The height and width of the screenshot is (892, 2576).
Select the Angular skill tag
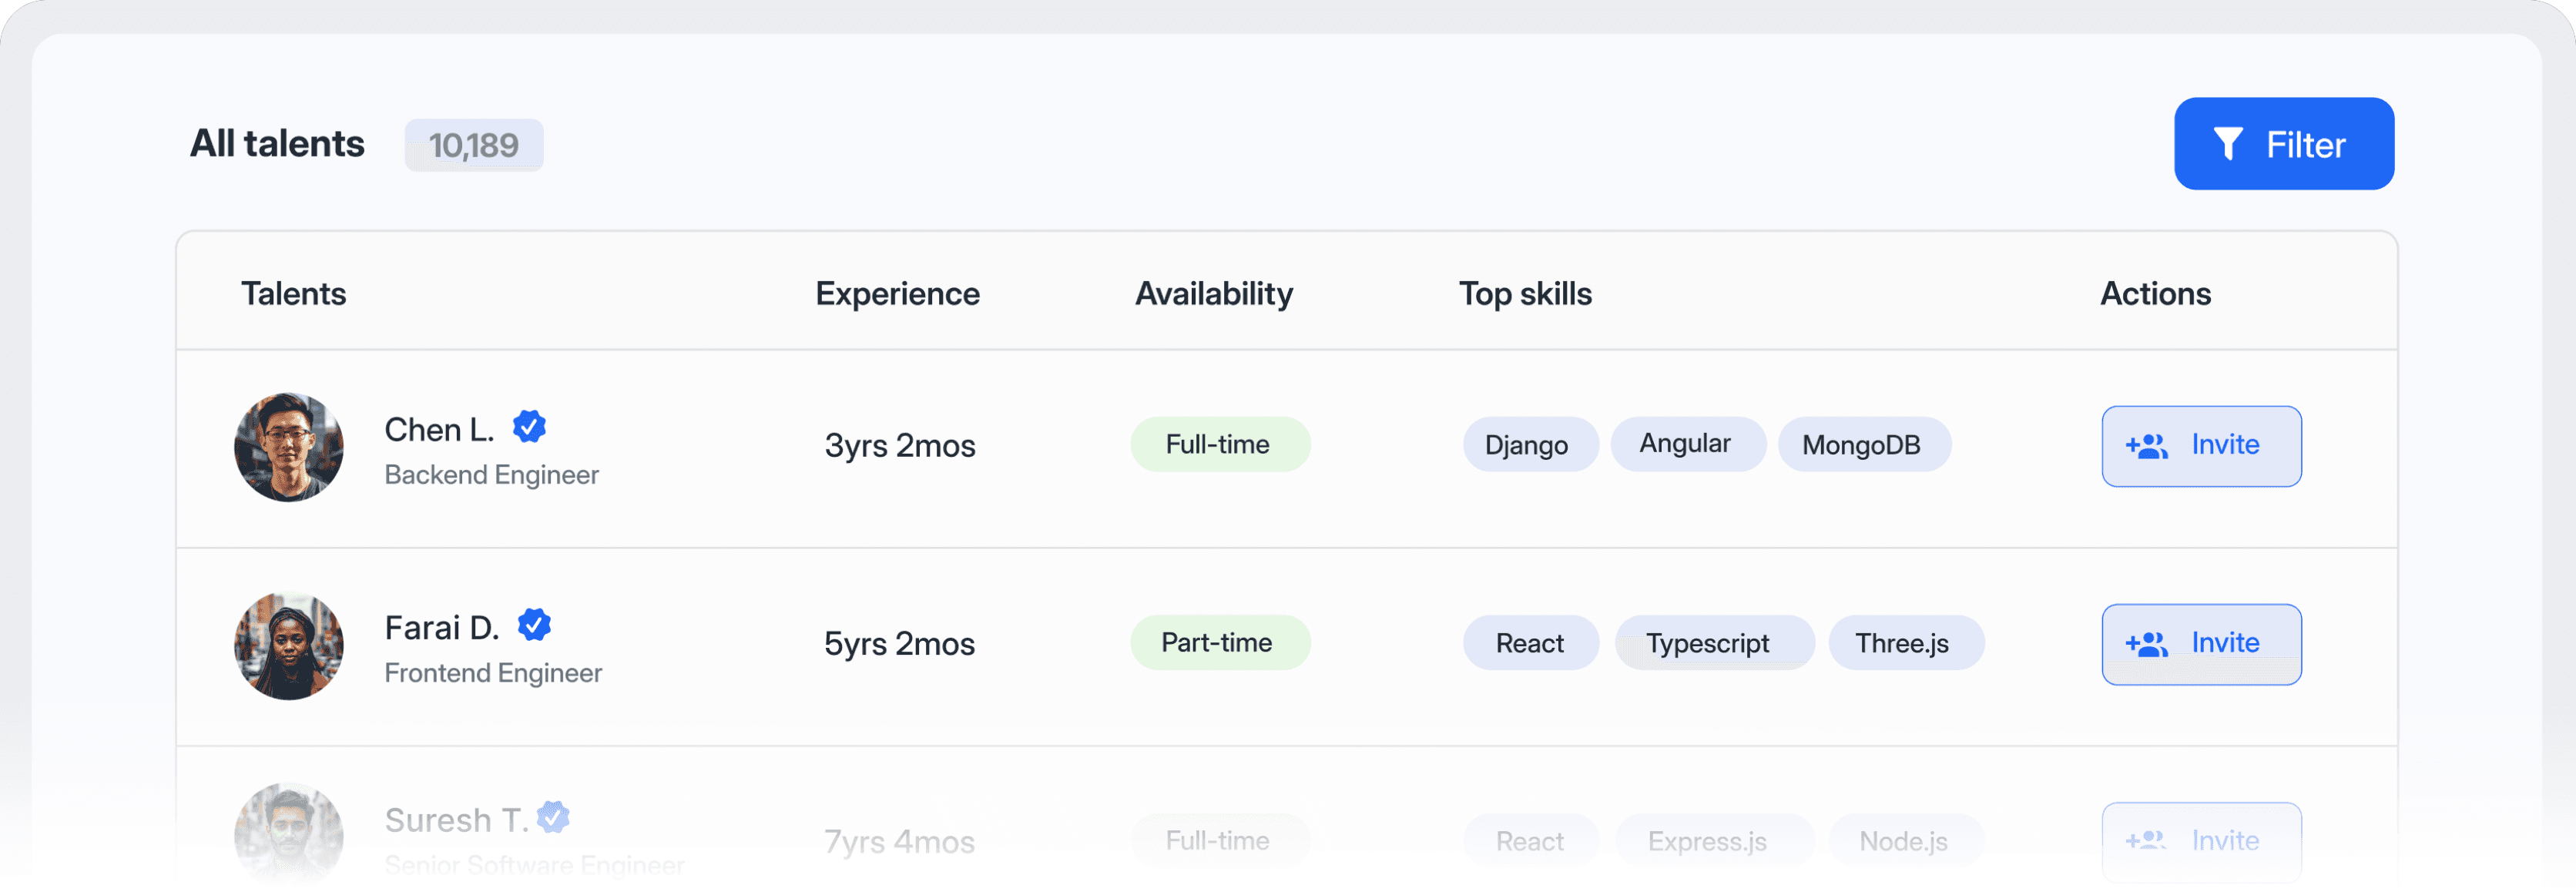pyautogui.click(x=1685, y=444)
